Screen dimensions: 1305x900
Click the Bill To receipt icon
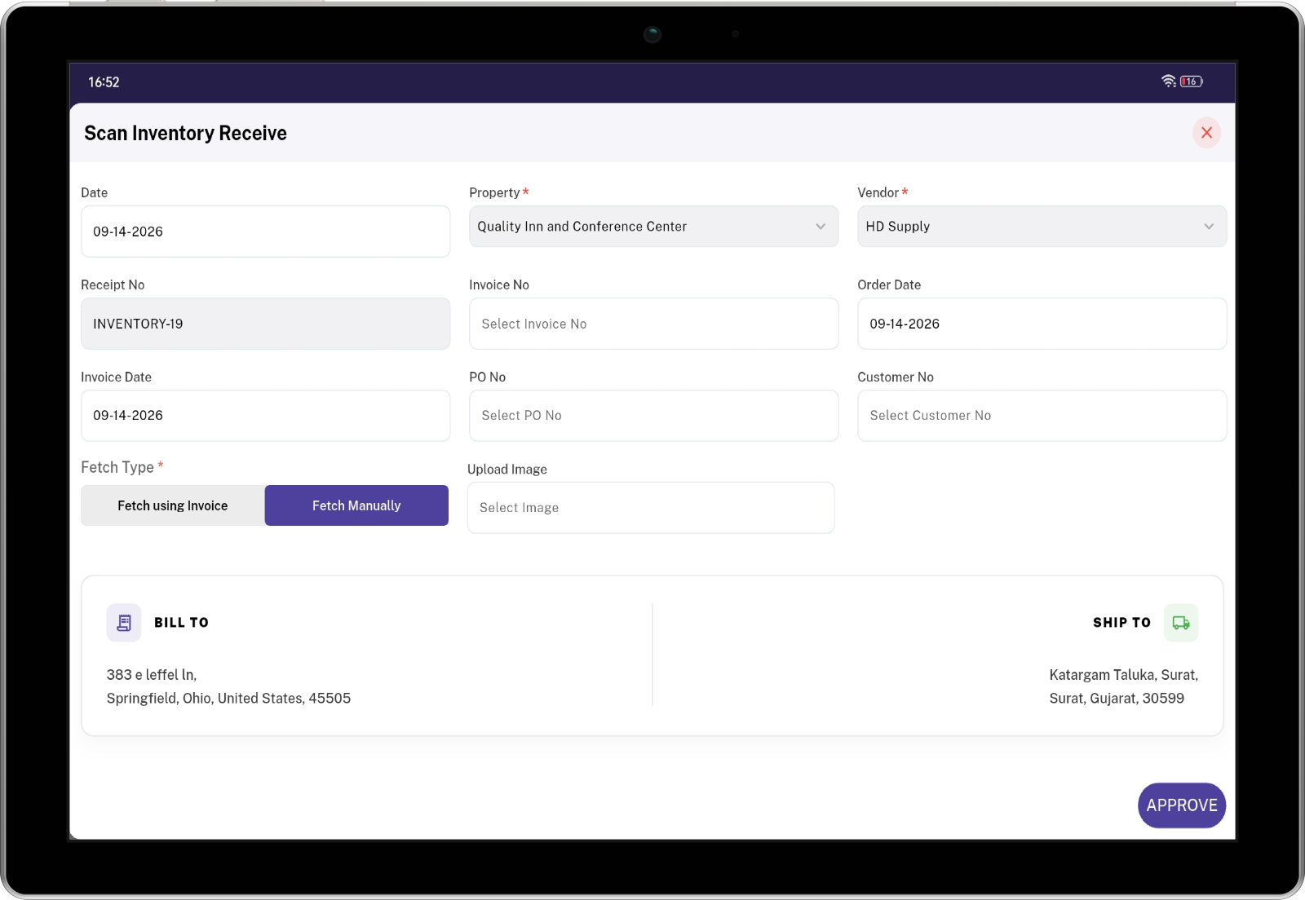click(x=124, y=623)
